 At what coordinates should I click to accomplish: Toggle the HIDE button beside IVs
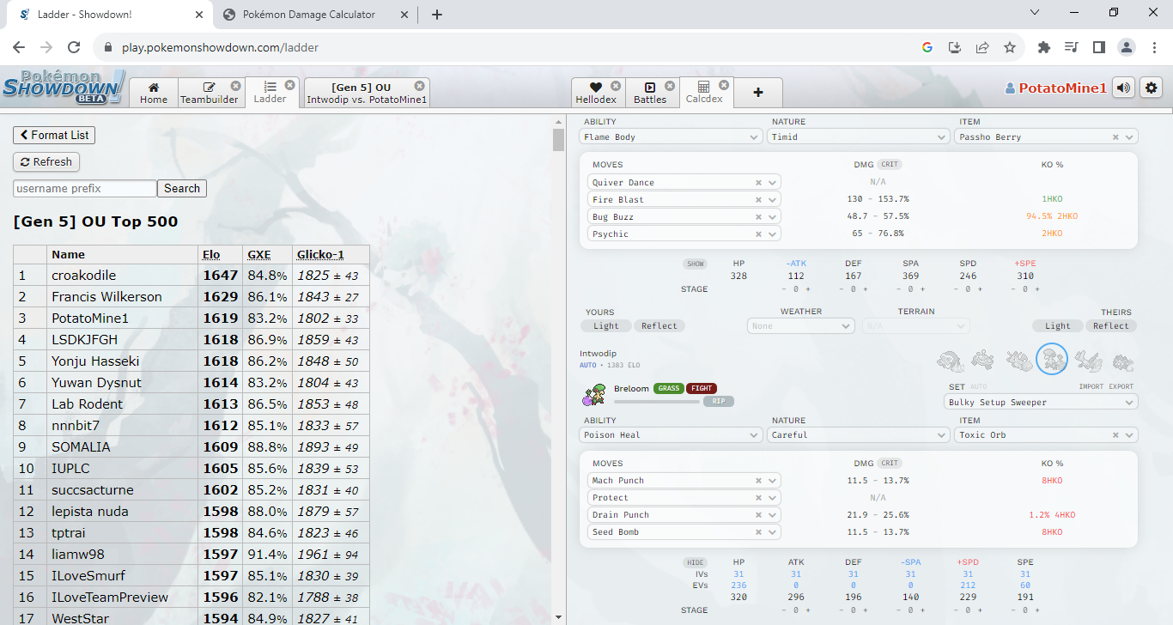coord(695,562)
